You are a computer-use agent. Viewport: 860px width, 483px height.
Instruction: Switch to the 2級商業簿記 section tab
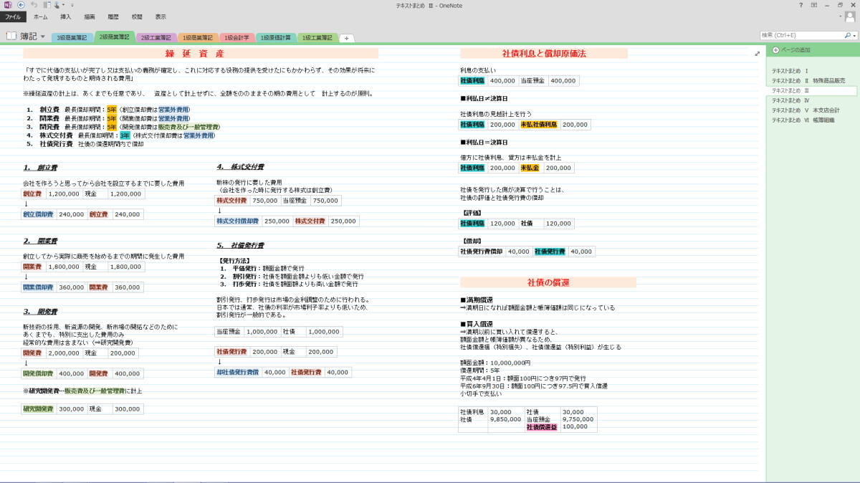click(x=114, y=37)
